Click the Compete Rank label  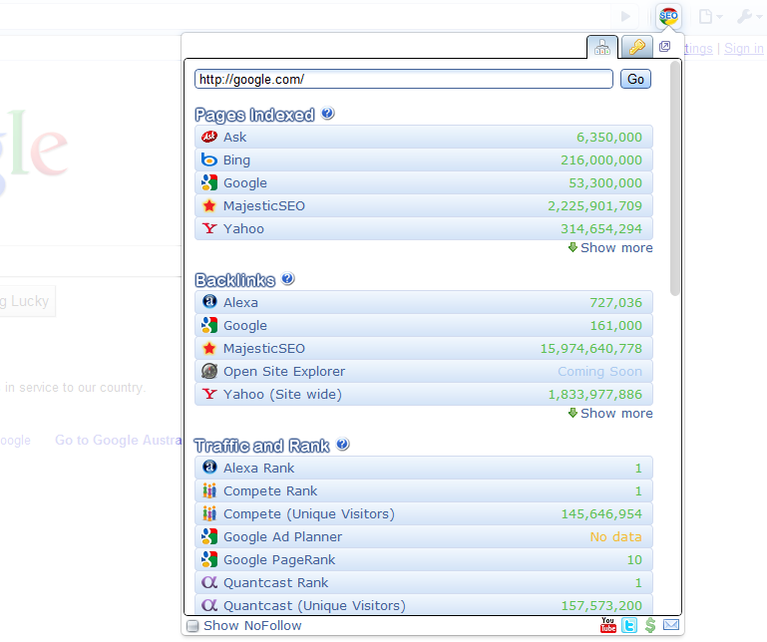(x=270, y=490)
